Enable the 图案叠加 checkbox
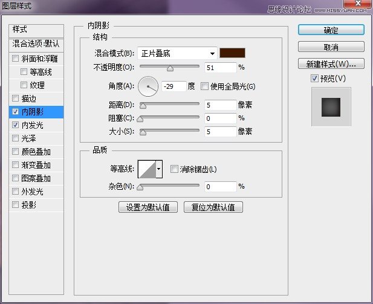This screenshot has width=373, height=304. (x=15, y=178)
